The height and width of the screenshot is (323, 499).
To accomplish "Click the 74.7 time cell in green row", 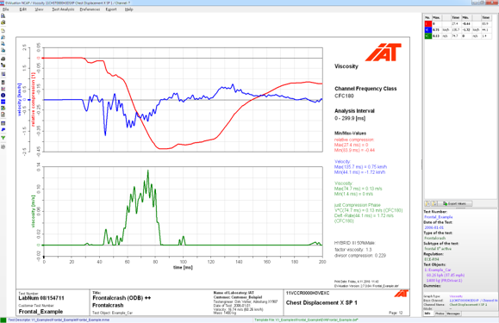I will (456, 36).
